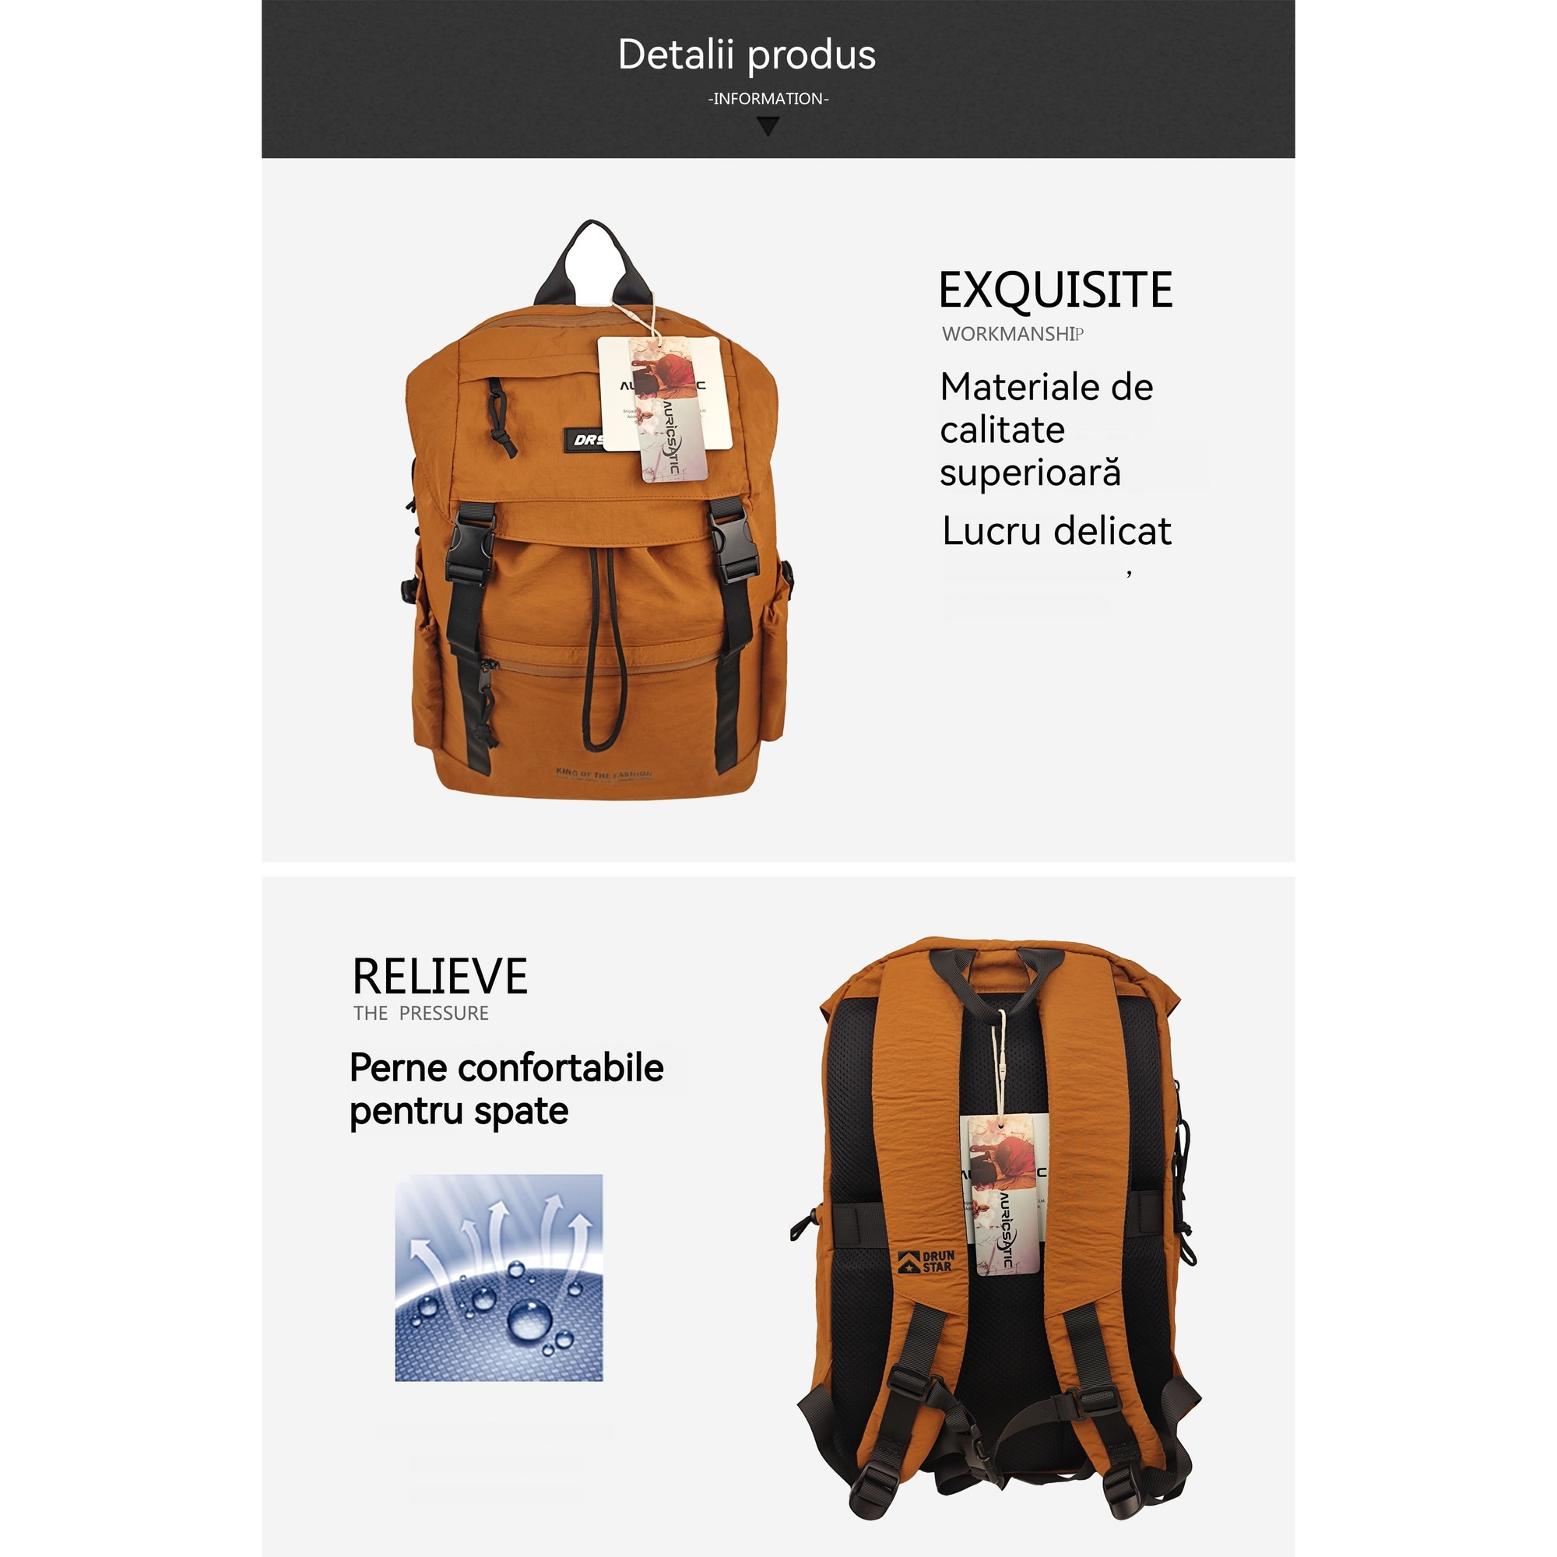1557x1557 pixels.
Task: Click the -INFORMATION- subtitle
Action: (x=768, y=99)
